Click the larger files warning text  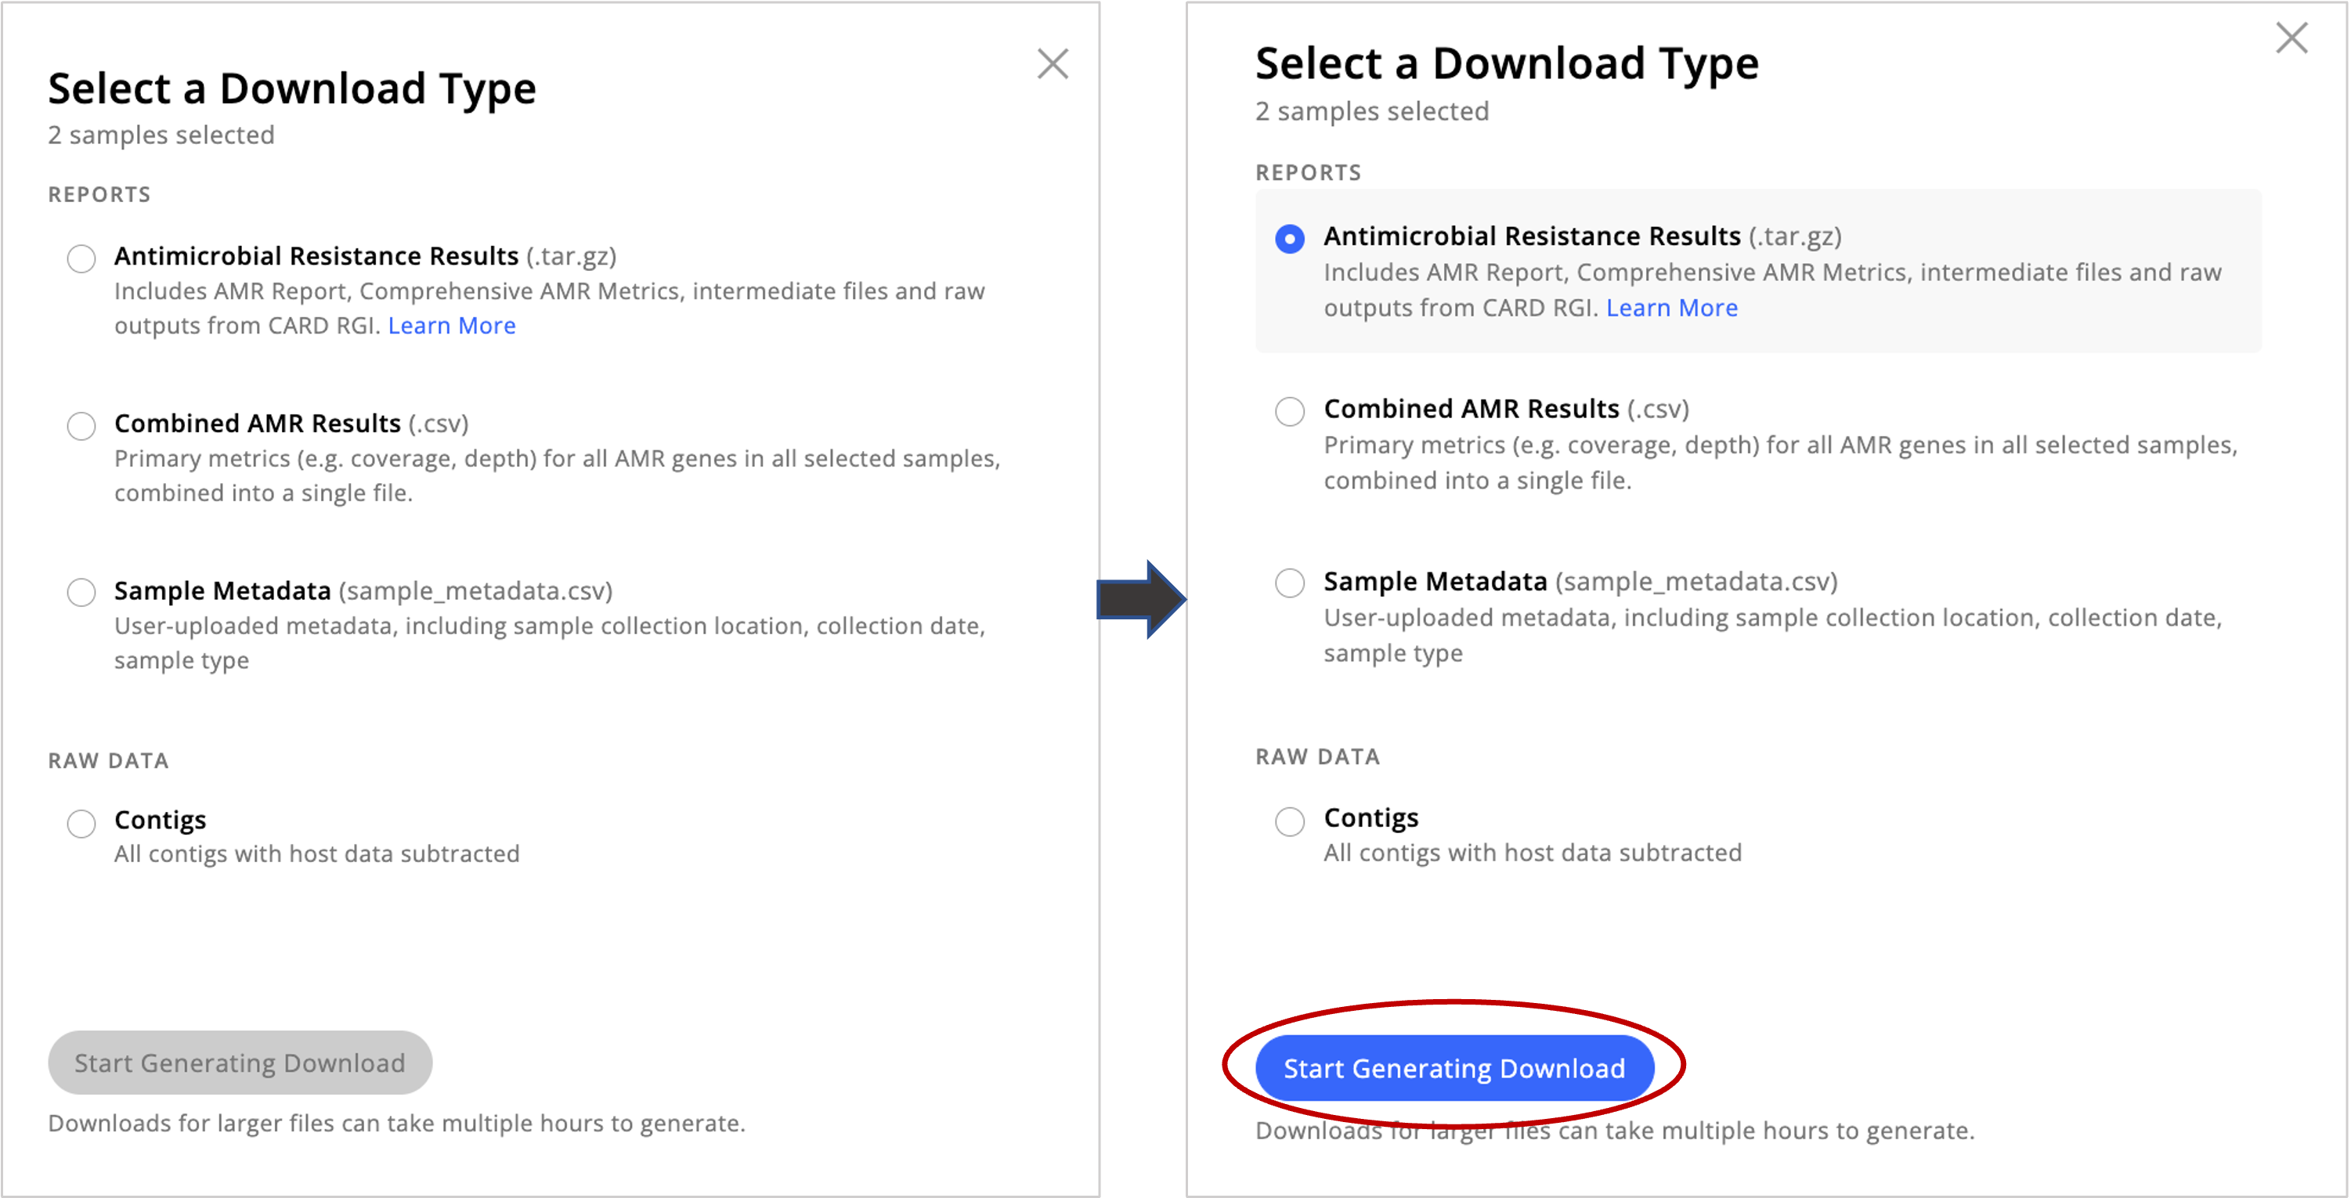pos(396,1123)
